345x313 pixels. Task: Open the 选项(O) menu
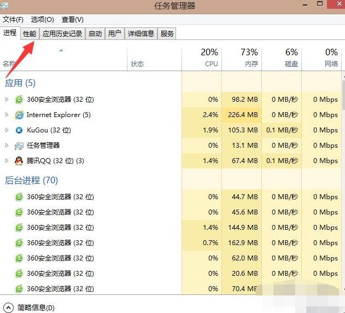43,20
